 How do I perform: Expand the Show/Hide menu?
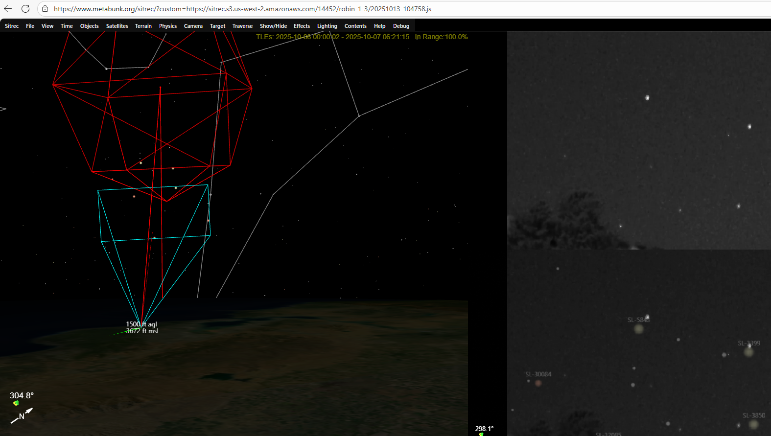[273, 26]
